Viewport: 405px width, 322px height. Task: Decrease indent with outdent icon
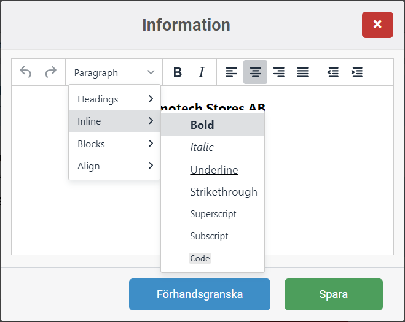pyautogui.click(x=332, y=72)
